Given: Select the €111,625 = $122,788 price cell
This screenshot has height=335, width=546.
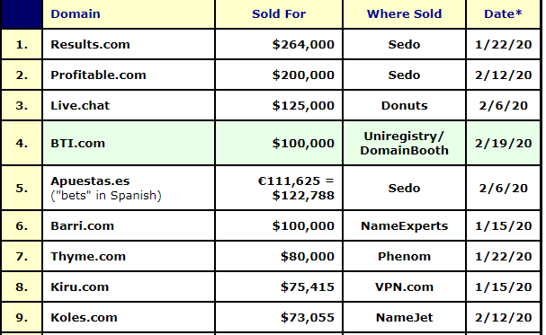Looking at the screenshot, I should click(279, 188).
